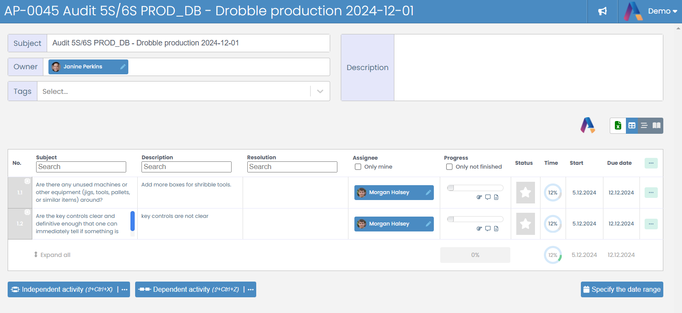Open the column header three-dots menu

coord(651,163)
